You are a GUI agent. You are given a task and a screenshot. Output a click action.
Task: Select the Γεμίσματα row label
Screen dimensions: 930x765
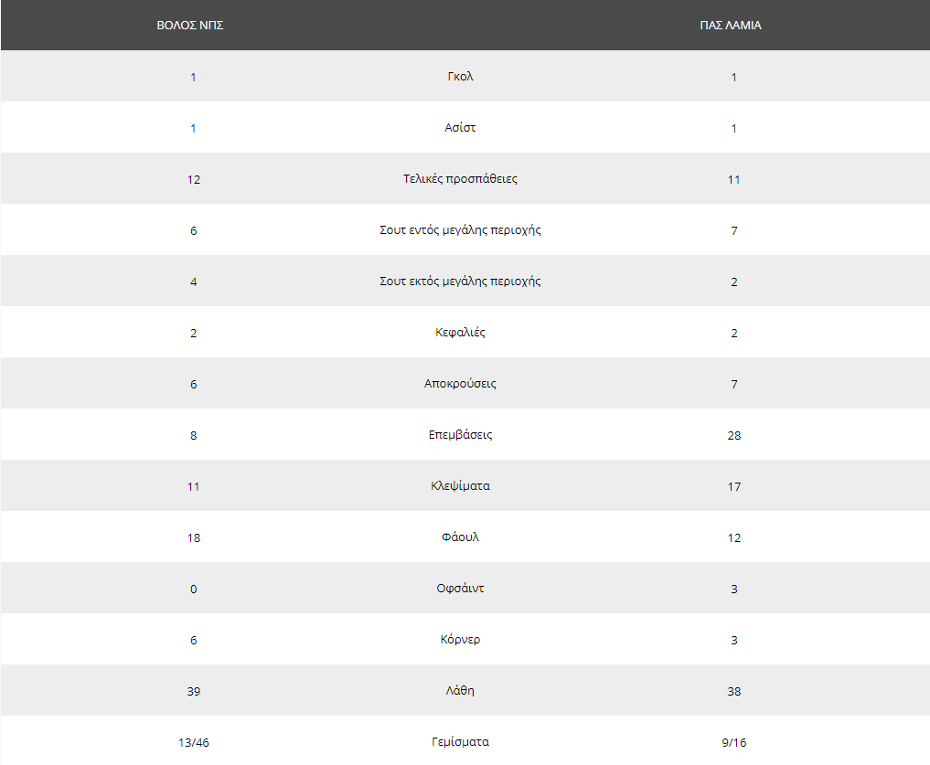460,742
